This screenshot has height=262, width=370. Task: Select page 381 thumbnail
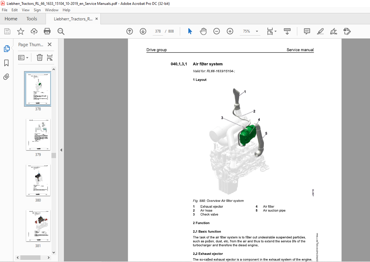[x=38, y=226]
